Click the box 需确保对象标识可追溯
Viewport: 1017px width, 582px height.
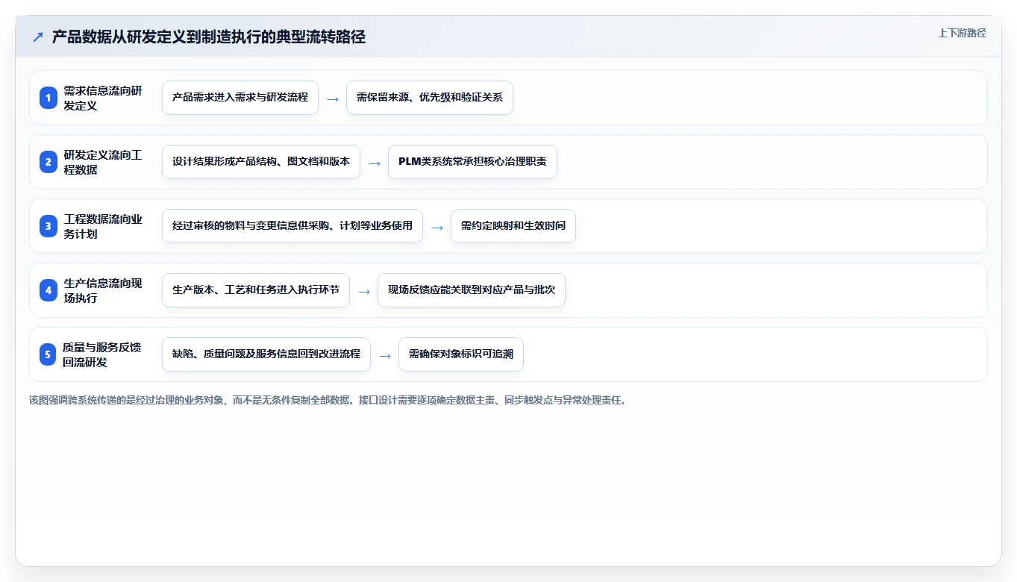click(461, 354)
